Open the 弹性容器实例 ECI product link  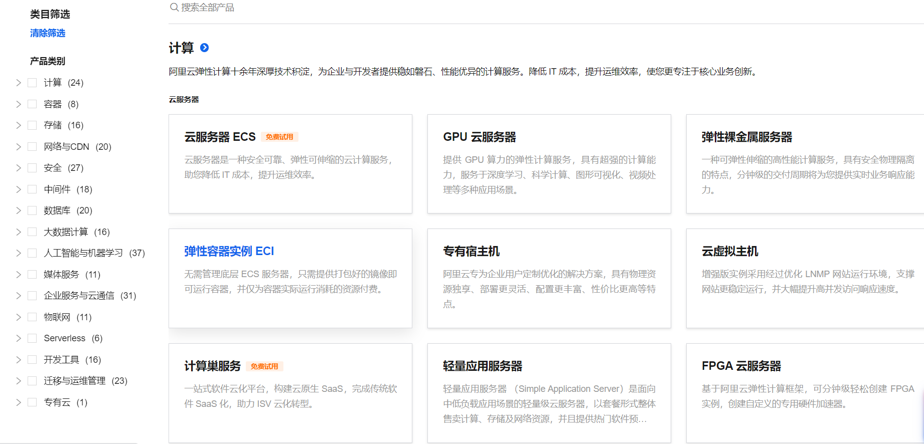[229, 251]
